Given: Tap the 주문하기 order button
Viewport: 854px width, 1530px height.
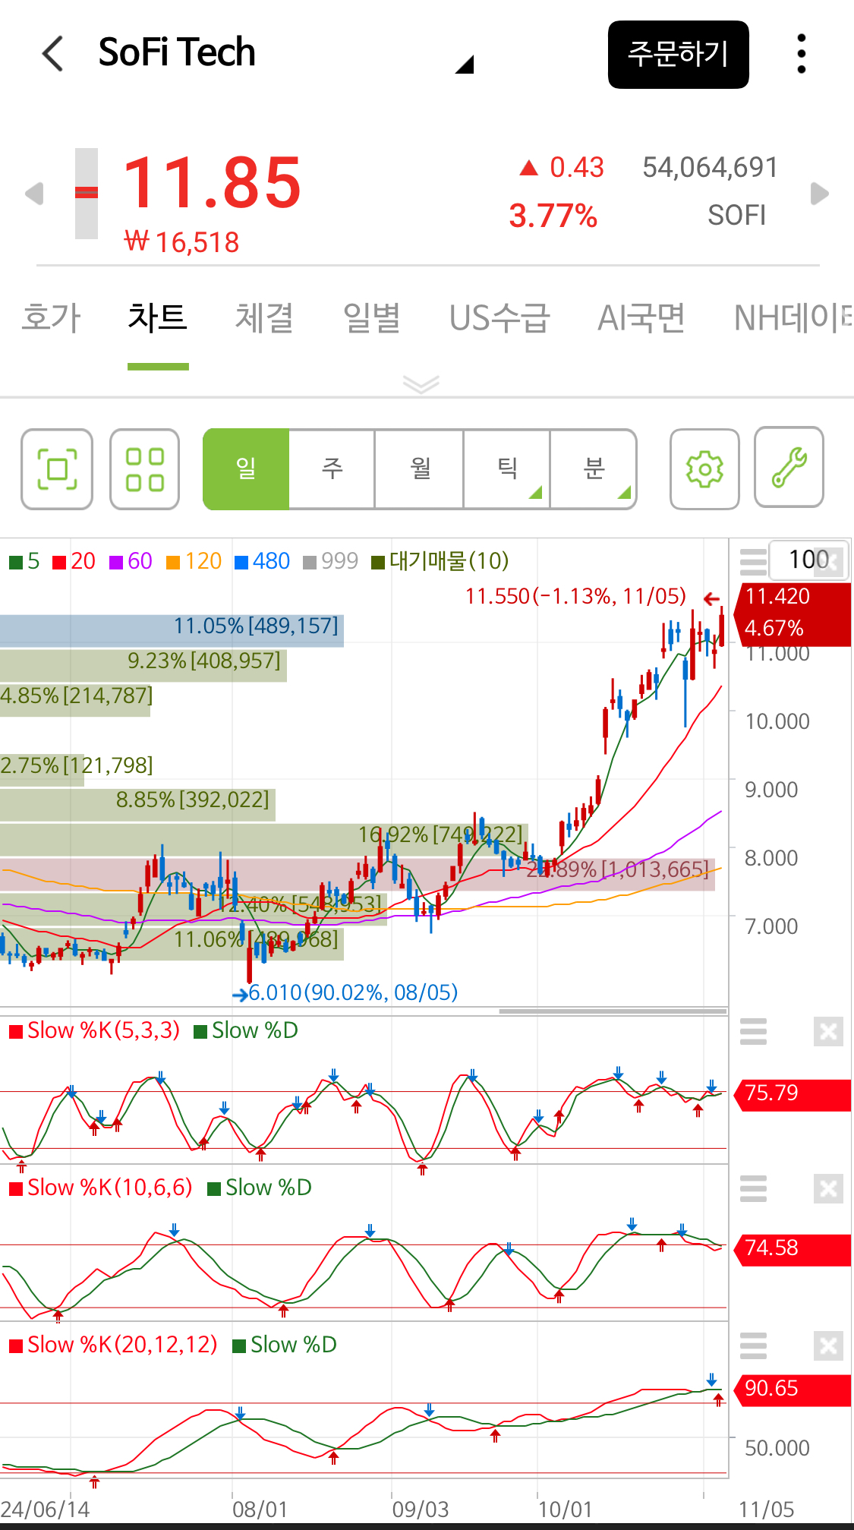Looking at the screenshot, I should pyautogui.click(x=678, y=55).
